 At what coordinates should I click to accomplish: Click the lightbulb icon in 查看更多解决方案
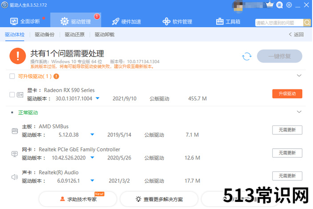138,199
